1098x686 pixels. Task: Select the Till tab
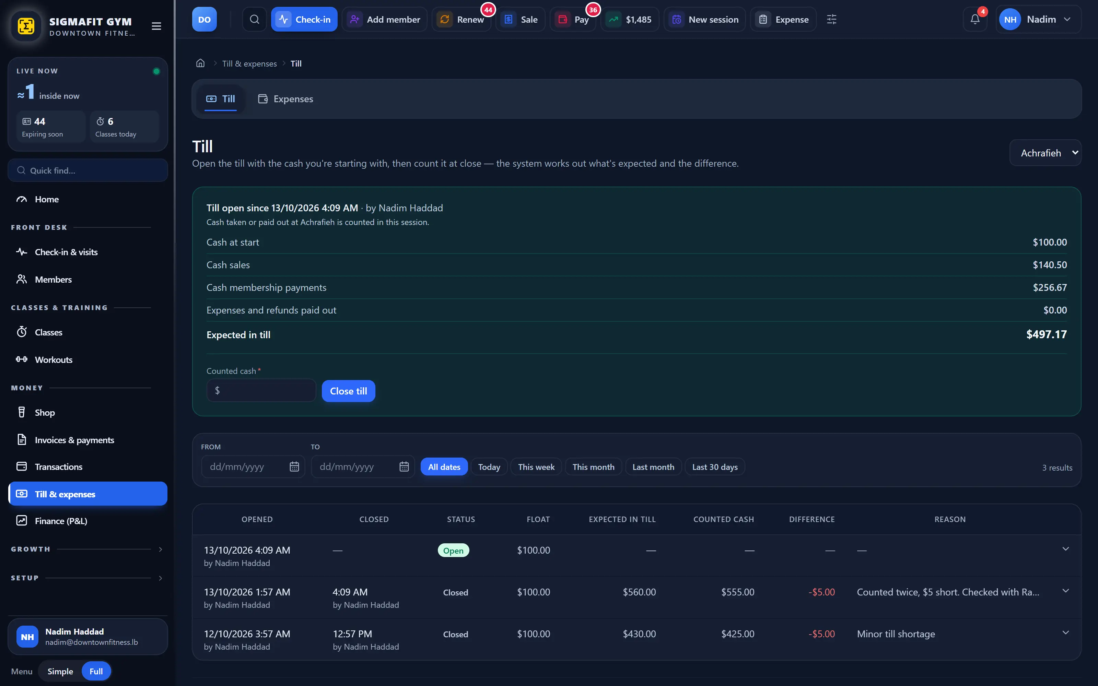pos(221,99)
